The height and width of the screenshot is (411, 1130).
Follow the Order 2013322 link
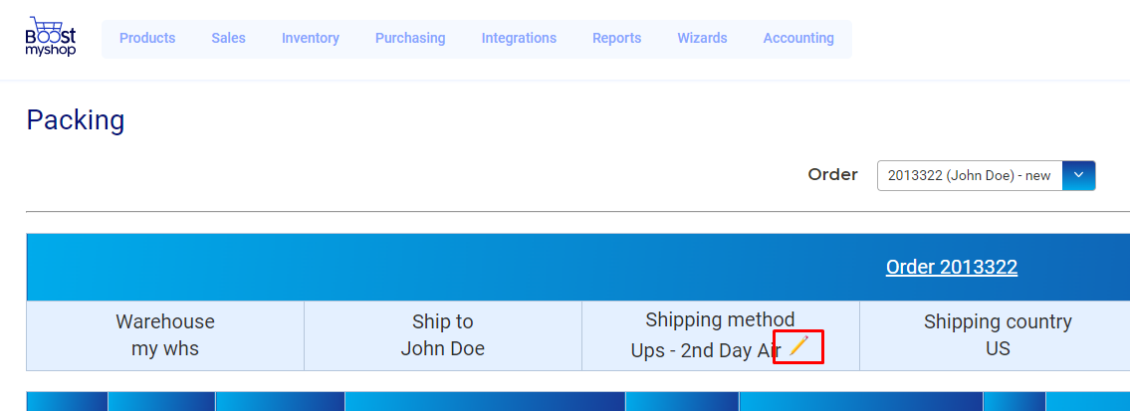coord(951,267)
